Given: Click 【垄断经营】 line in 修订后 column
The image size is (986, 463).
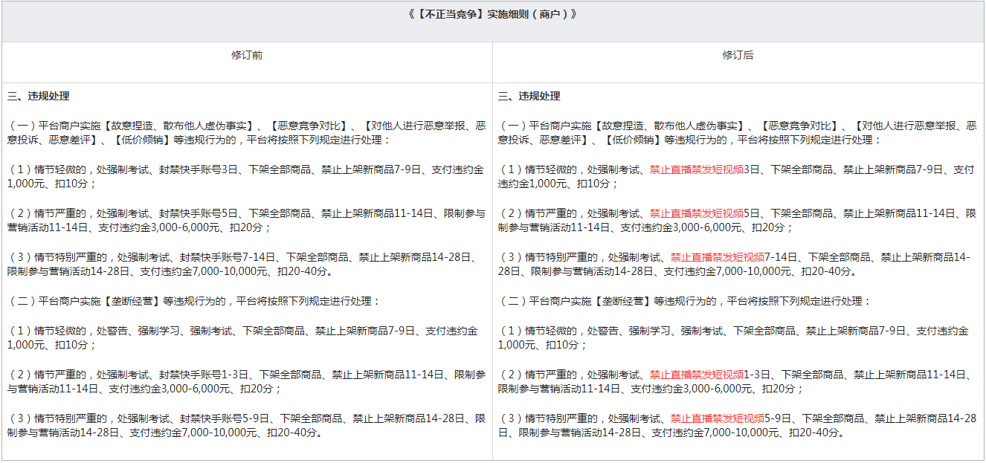Looking at the screenshot, I should tap(622, 301).
